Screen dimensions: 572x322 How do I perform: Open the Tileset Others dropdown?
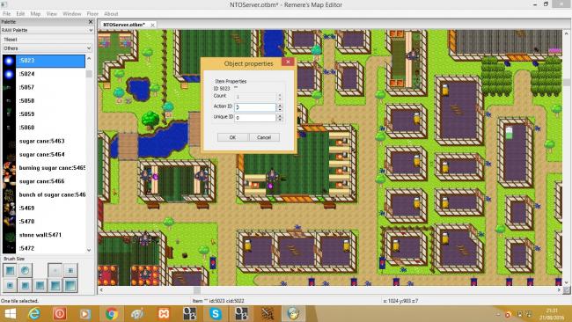[x=47, y=48]
